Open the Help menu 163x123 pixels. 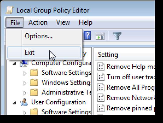[85, 23]
